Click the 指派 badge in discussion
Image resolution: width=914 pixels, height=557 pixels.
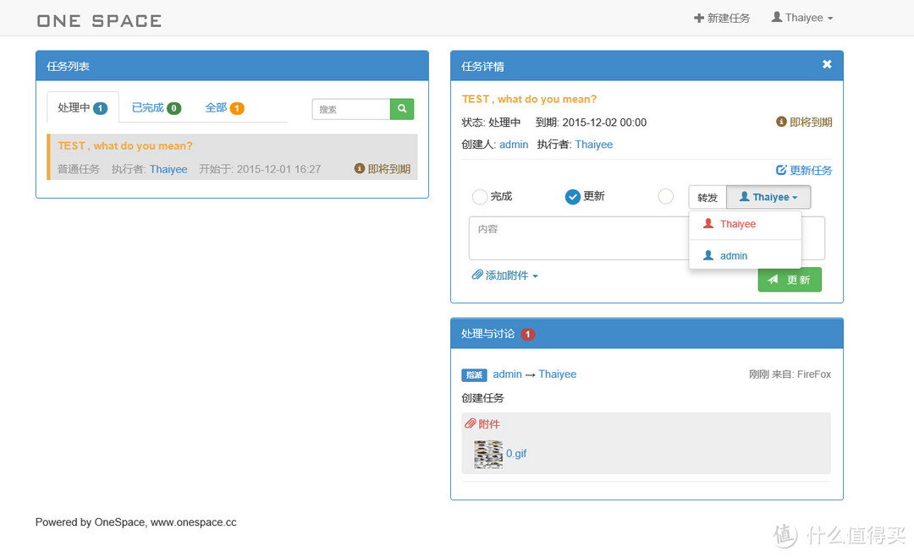(474, 374)
